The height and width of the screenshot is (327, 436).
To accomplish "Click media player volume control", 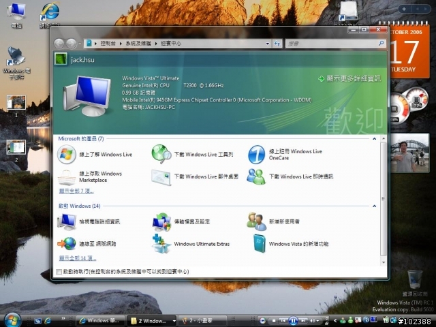I will click(315, 321).
